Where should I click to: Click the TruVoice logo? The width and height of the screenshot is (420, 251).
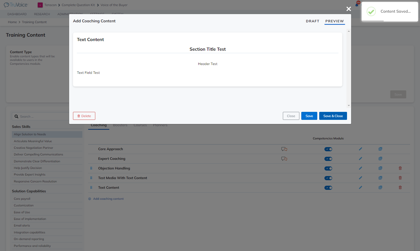(x=16, y=5)
